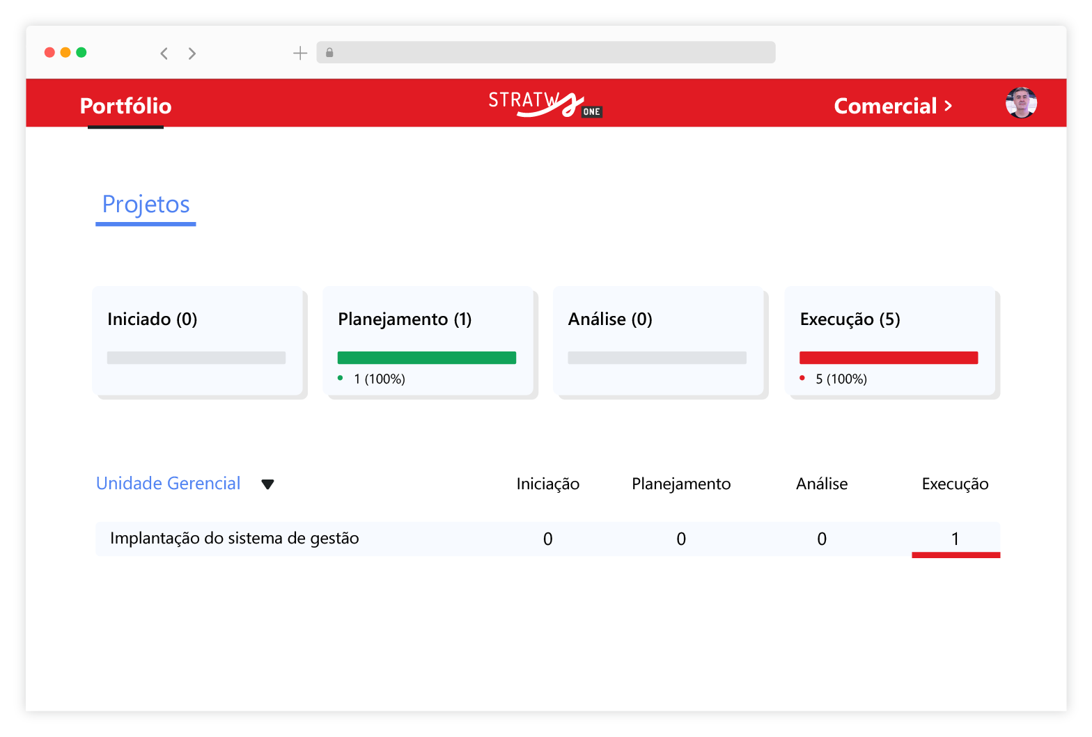This screenshot has height=737, width=1092.
Task: Expand the Unidade Gerencial dropdown arrow
Action: pyautogui.click(x=267, y=484)
